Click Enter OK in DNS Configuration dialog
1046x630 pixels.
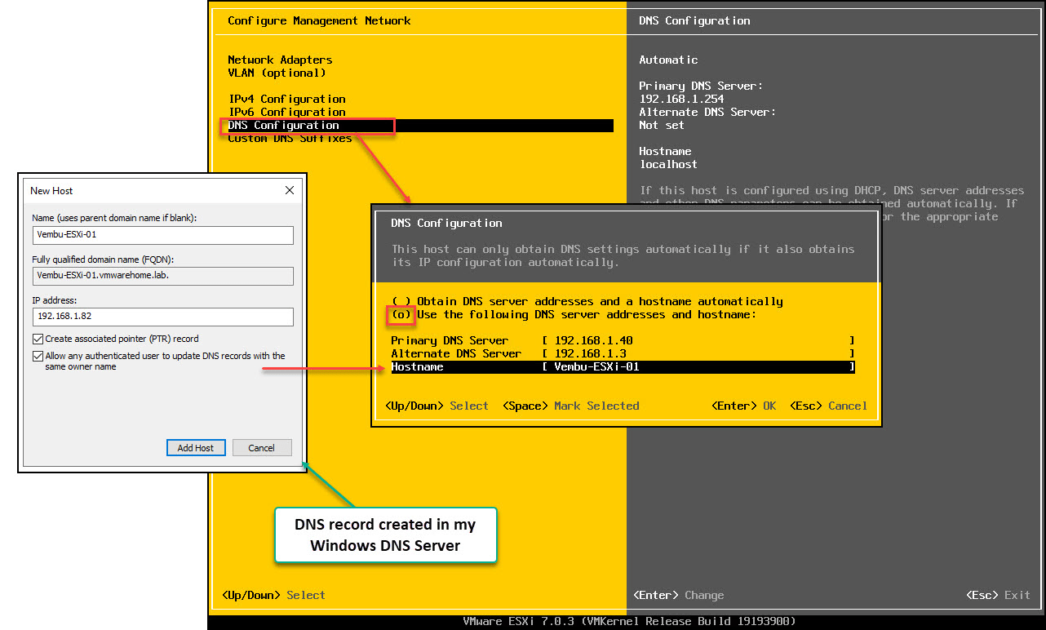click(x=743, y=406)
